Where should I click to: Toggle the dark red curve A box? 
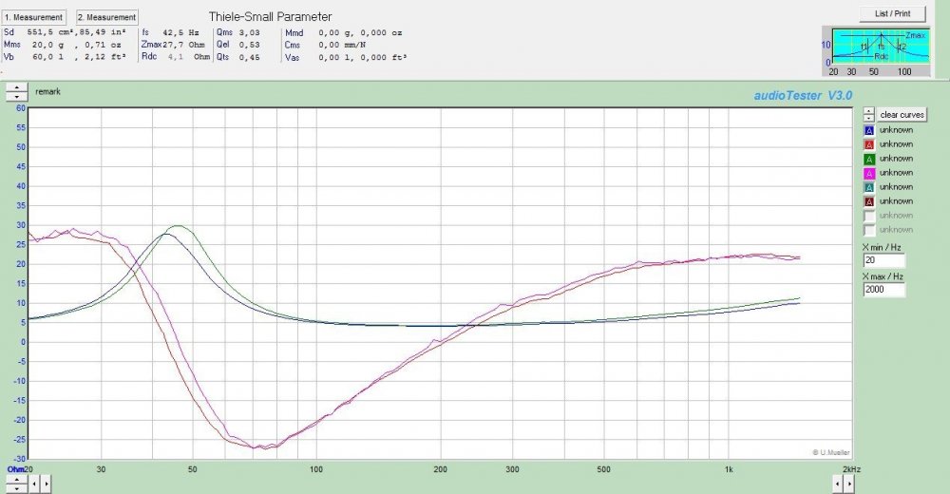click(x=868, y=201)
